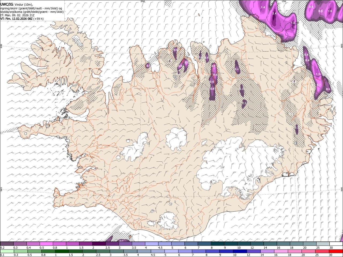The width and height of the screenshot is (343, 257).
Task: Click the '2.4' precipitation value on the map
Action: (x=274, y=13)
